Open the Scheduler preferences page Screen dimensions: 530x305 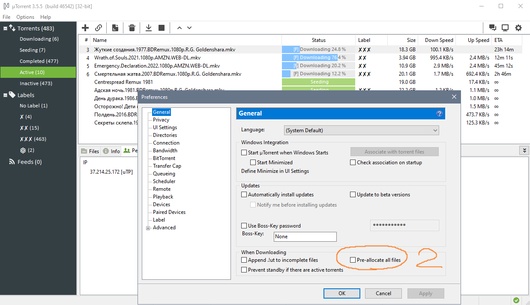164,181
